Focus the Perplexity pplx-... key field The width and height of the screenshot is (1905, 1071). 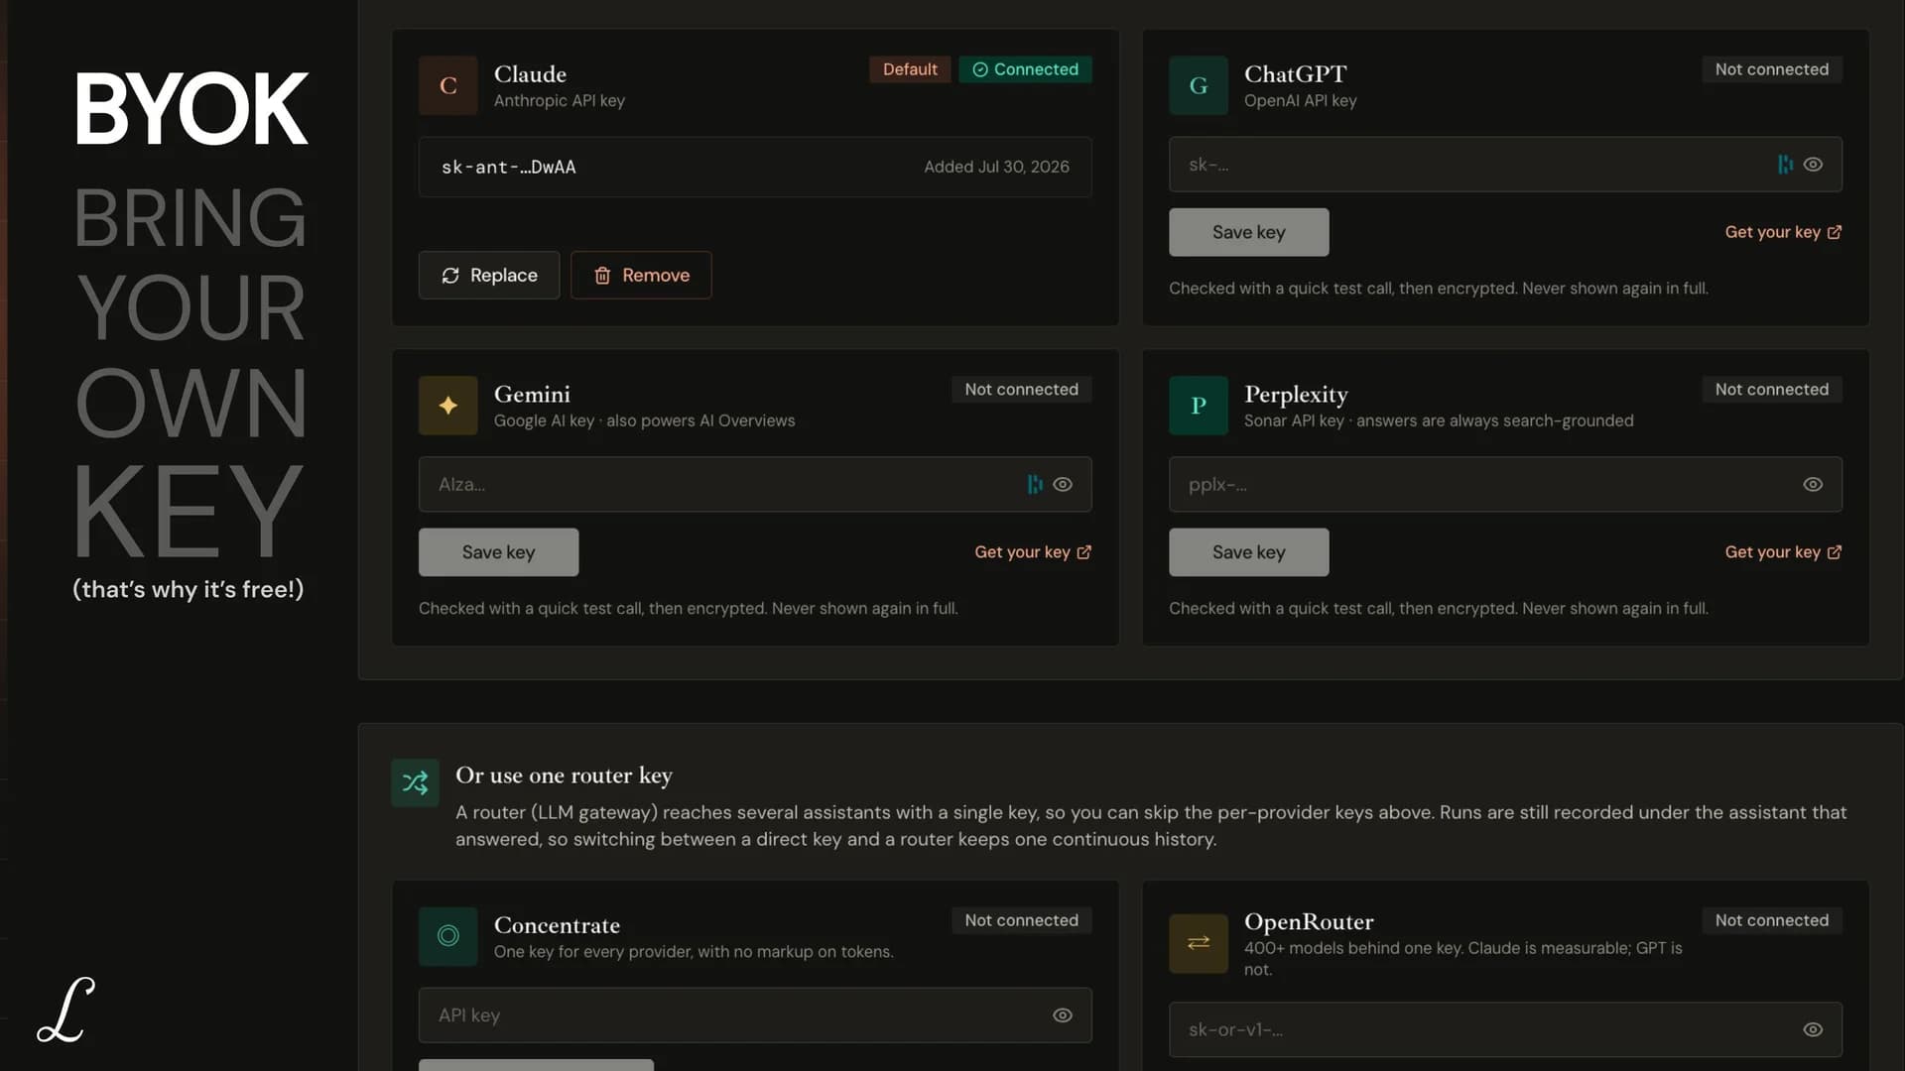coord(1505,484)
